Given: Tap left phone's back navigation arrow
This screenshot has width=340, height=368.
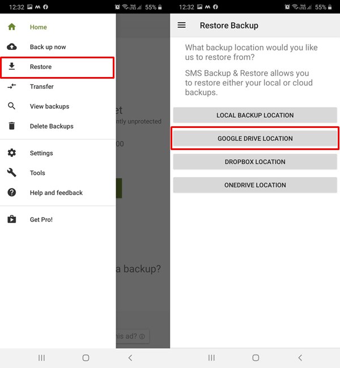Looking at the screenshot, I should 130,358.
